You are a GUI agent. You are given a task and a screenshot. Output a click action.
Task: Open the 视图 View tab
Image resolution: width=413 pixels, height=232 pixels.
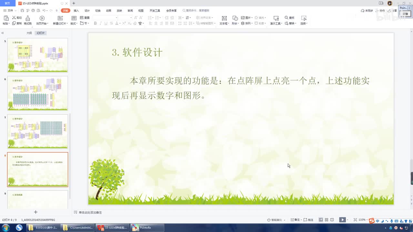coord(141,11)
